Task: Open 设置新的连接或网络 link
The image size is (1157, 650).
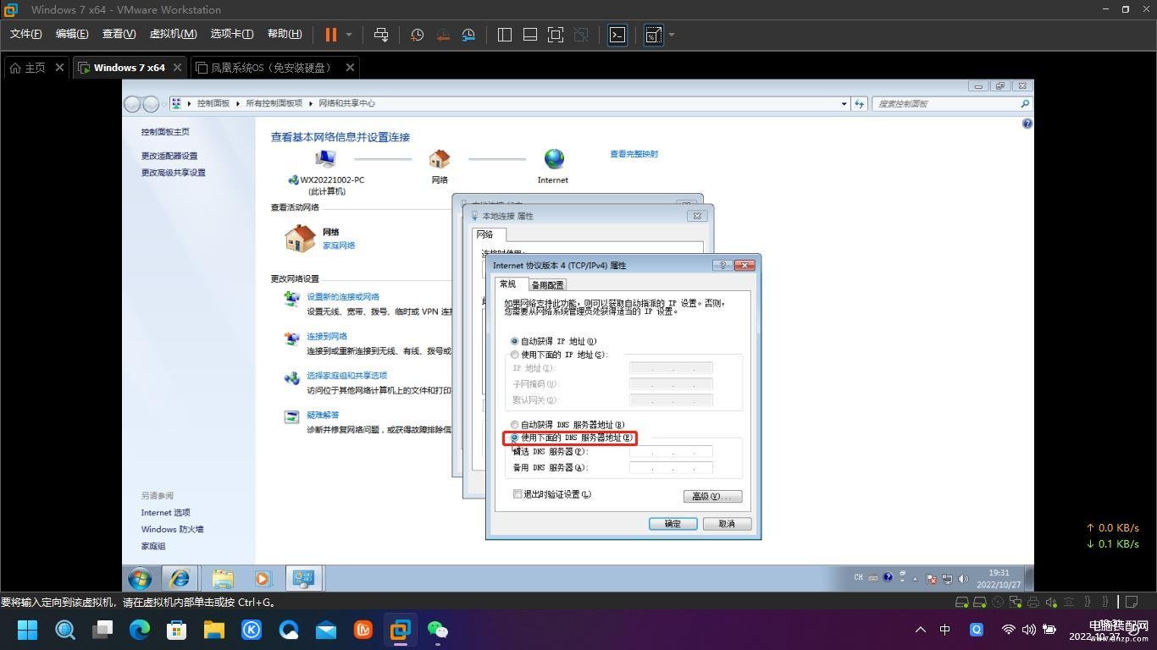Action: (343, 297)
